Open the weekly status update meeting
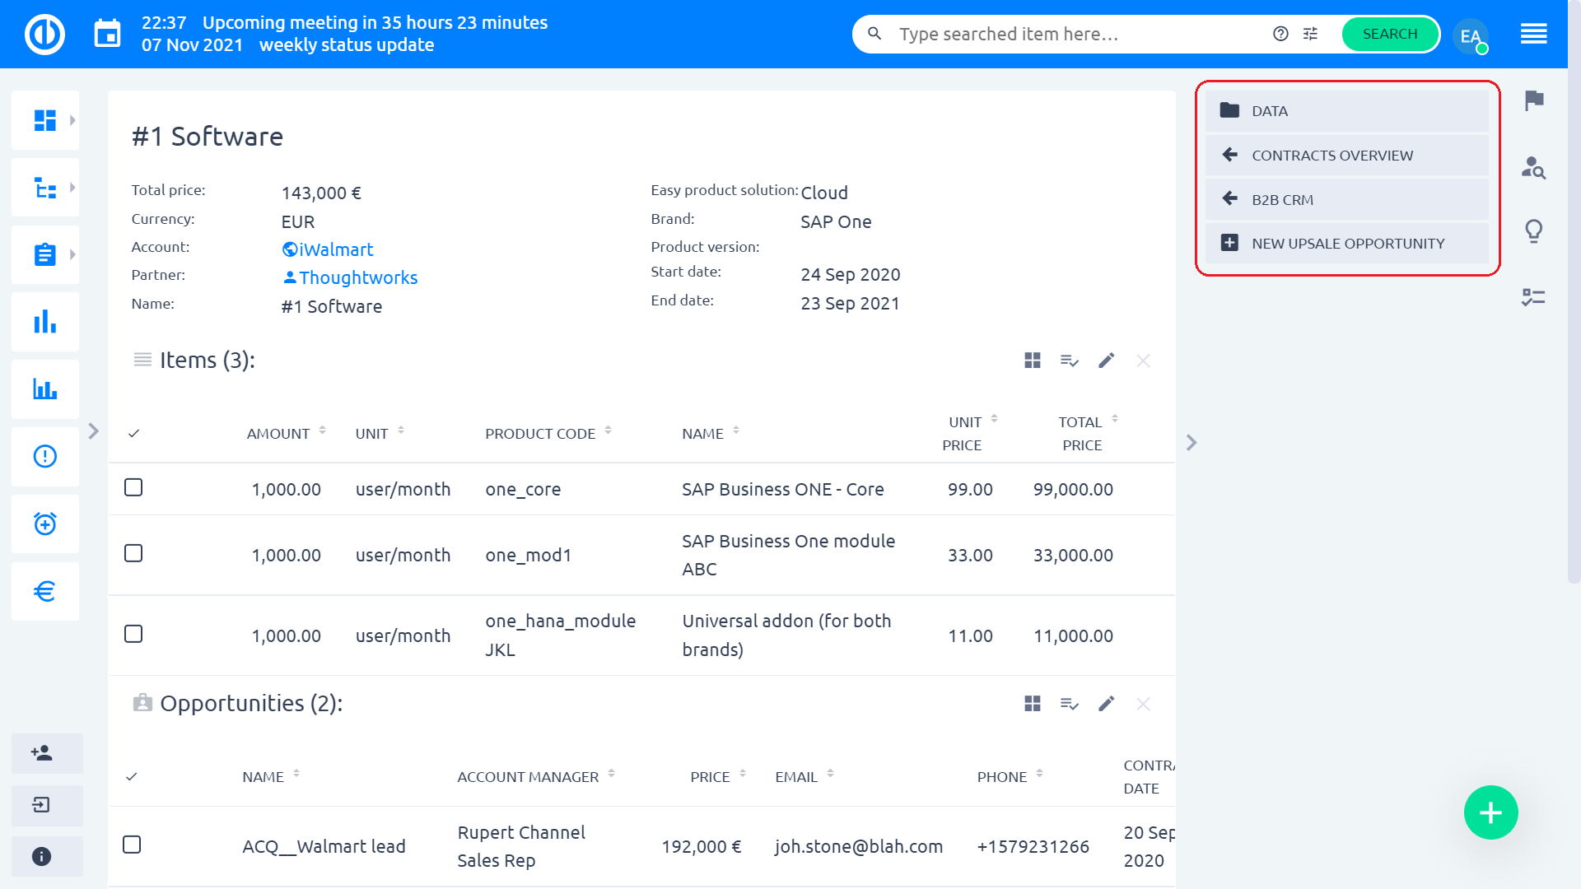 (x=347, y=45)
